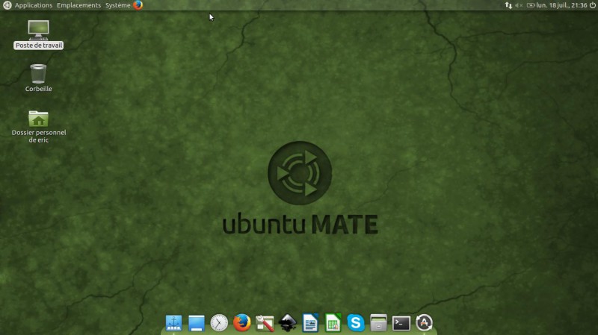Open the software updater icon in dock

[424, 323]
